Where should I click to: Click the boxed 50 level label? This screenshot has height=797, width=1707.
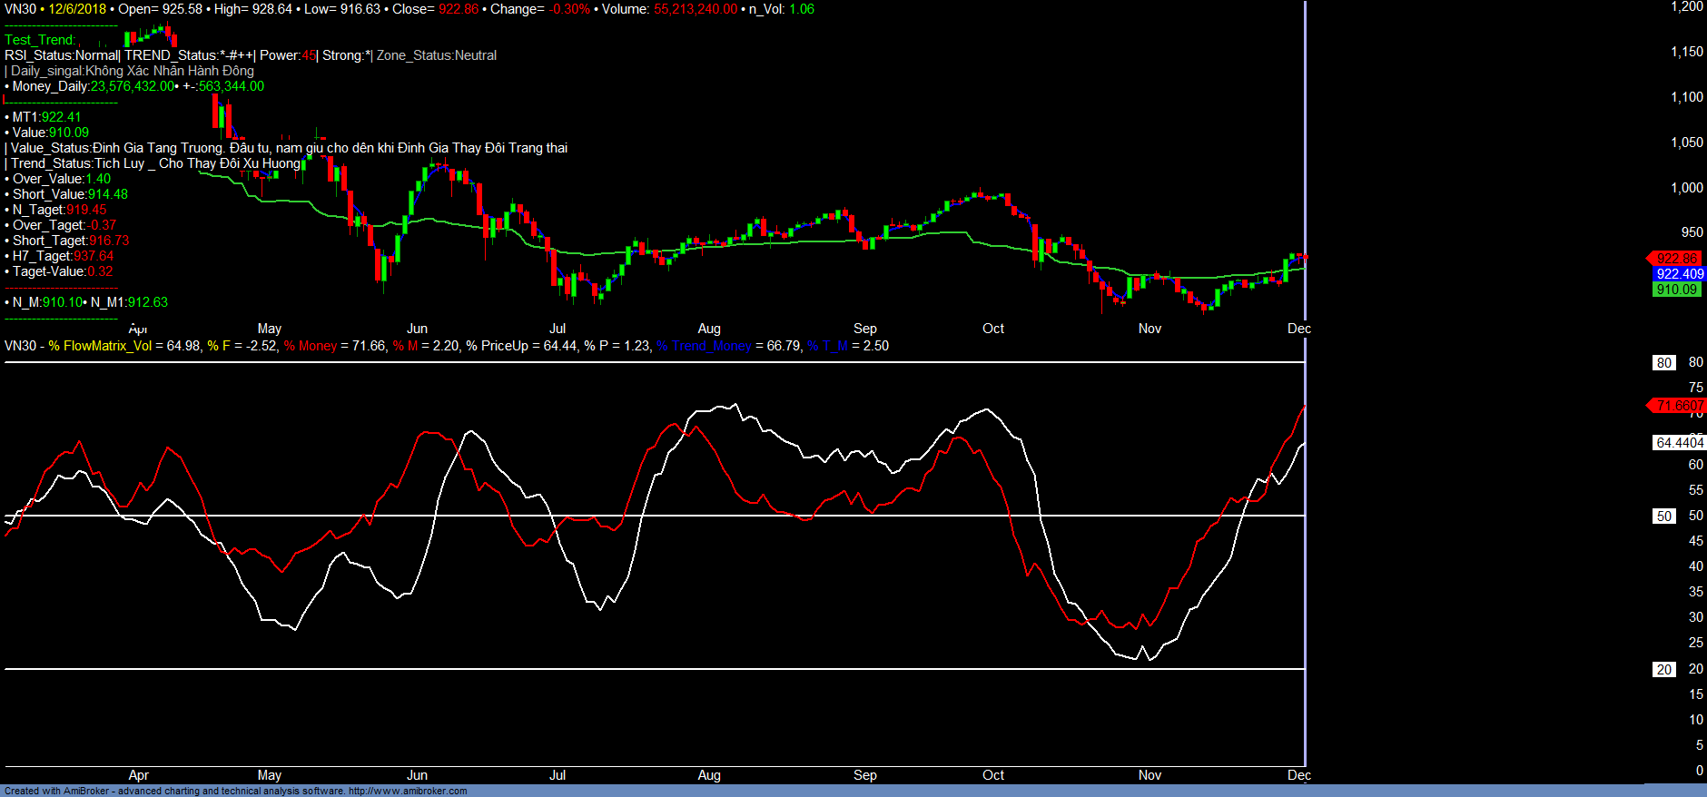pos(1663,517)
